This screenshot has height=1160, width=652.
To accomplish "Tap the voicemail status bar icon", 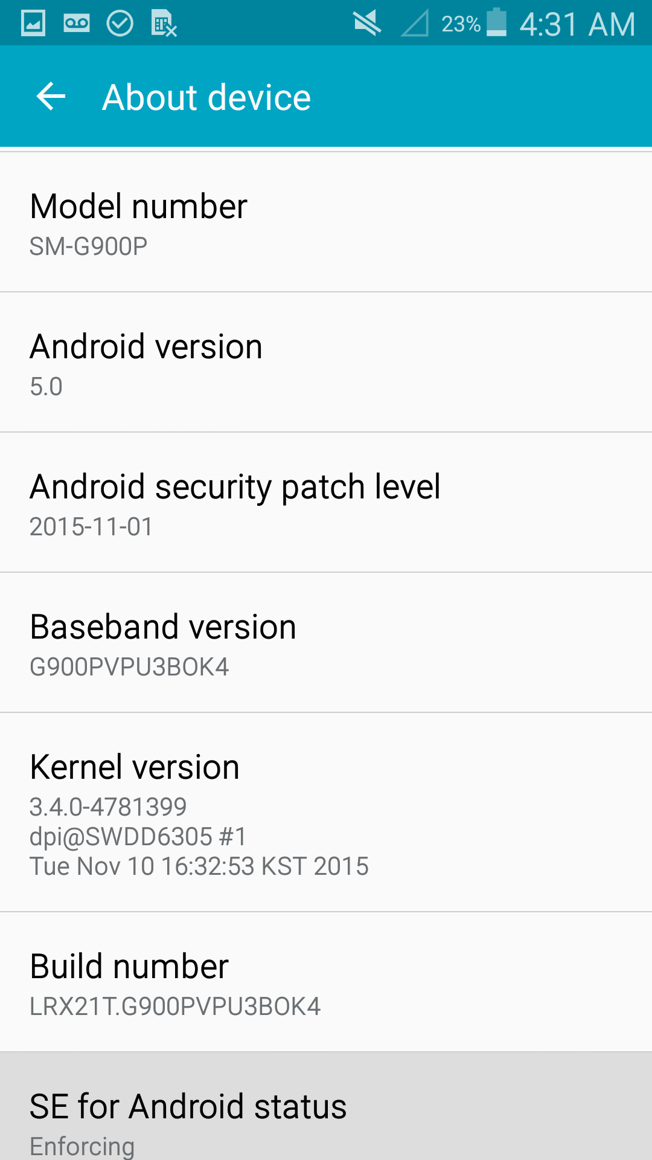I will coord(77,24).
